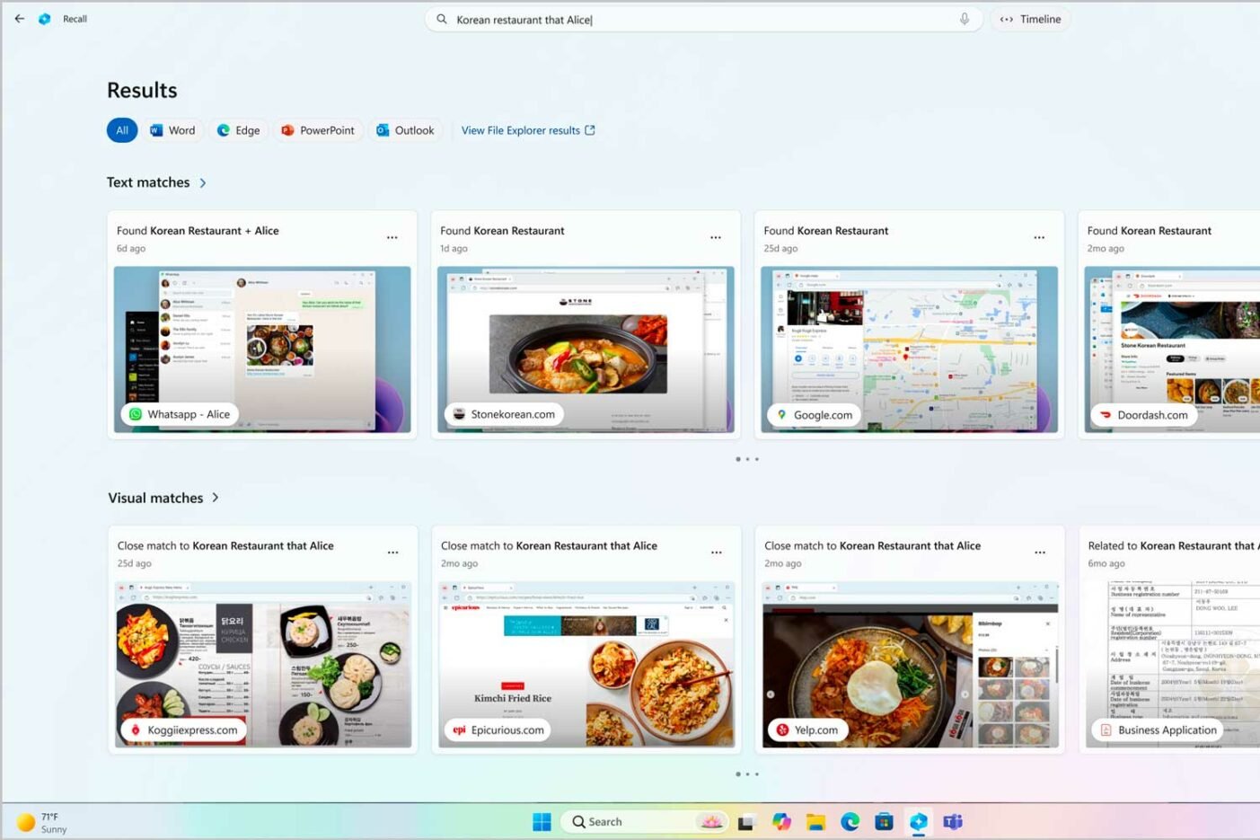Click the taskbar Search box
This screenshot has height=840, width=1260.
(x=643, y=822)
